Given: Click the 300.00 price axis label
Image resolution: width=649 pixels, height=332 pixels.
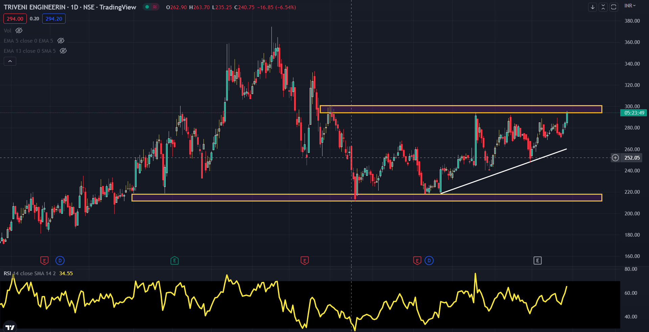Looking at the screenshot, I should pos(632,106).
